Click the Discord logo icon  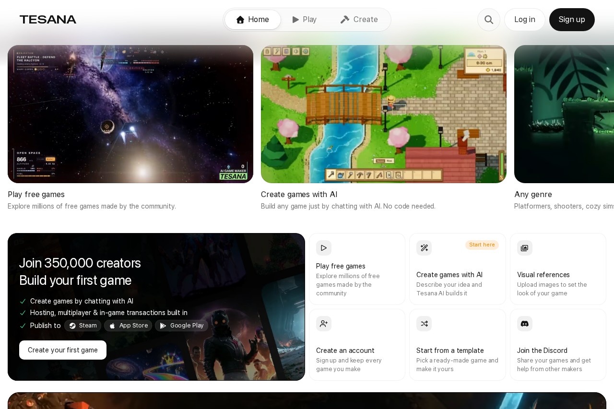525,324
